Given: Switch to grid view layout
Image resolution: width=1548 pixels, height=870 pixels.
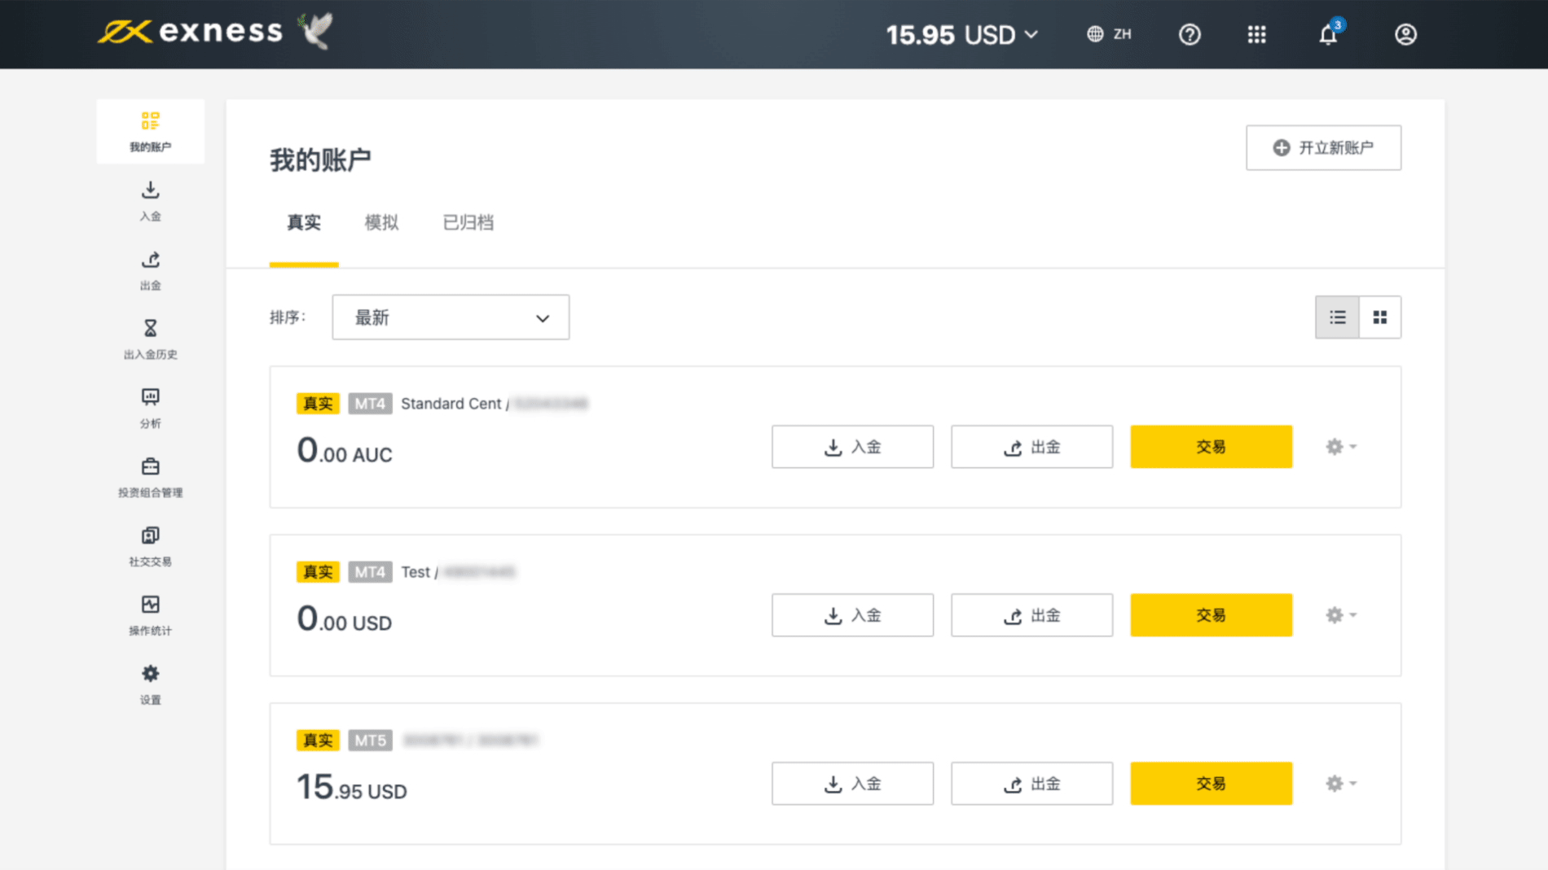Looking at the screenshot, I should (x=1380, y=317).
